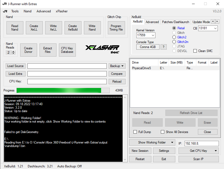Click the Create Donor button
Screen dimensions: 224x169
pos(29,50)
